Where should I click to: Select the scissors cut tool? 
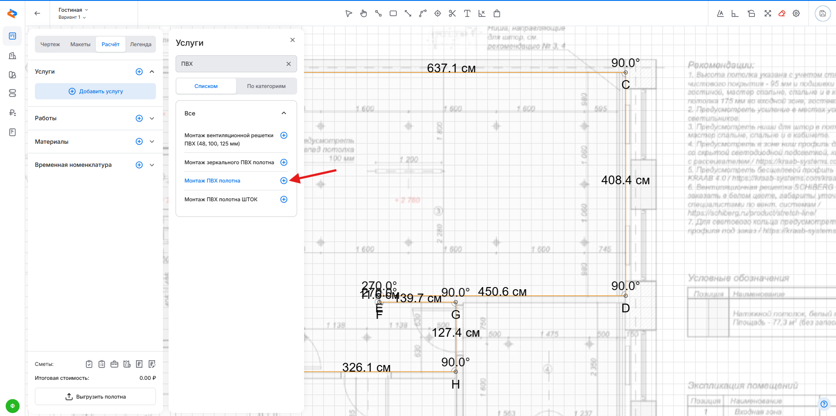pos(452,14)
